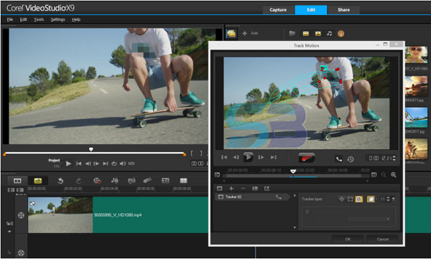Select Clip playback mode
The width and height of the screenshot is (431, 259).
pos(57,166)
